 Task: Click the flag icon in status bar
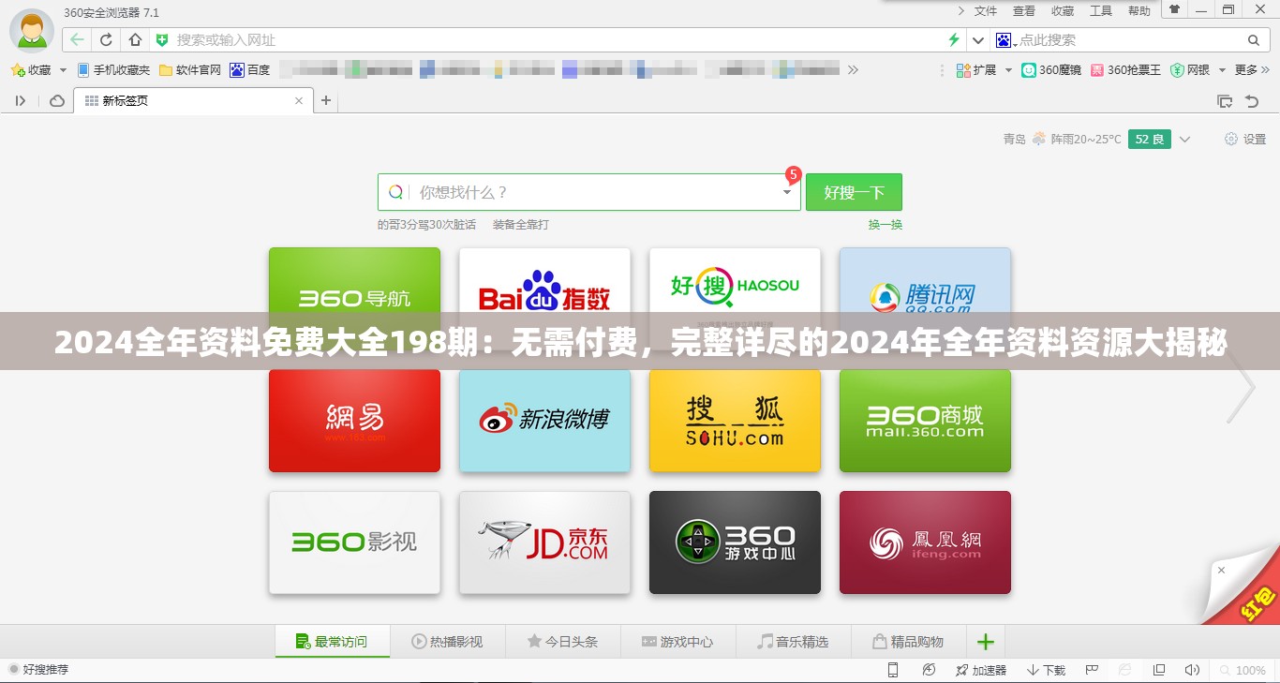click(1092, 670)
